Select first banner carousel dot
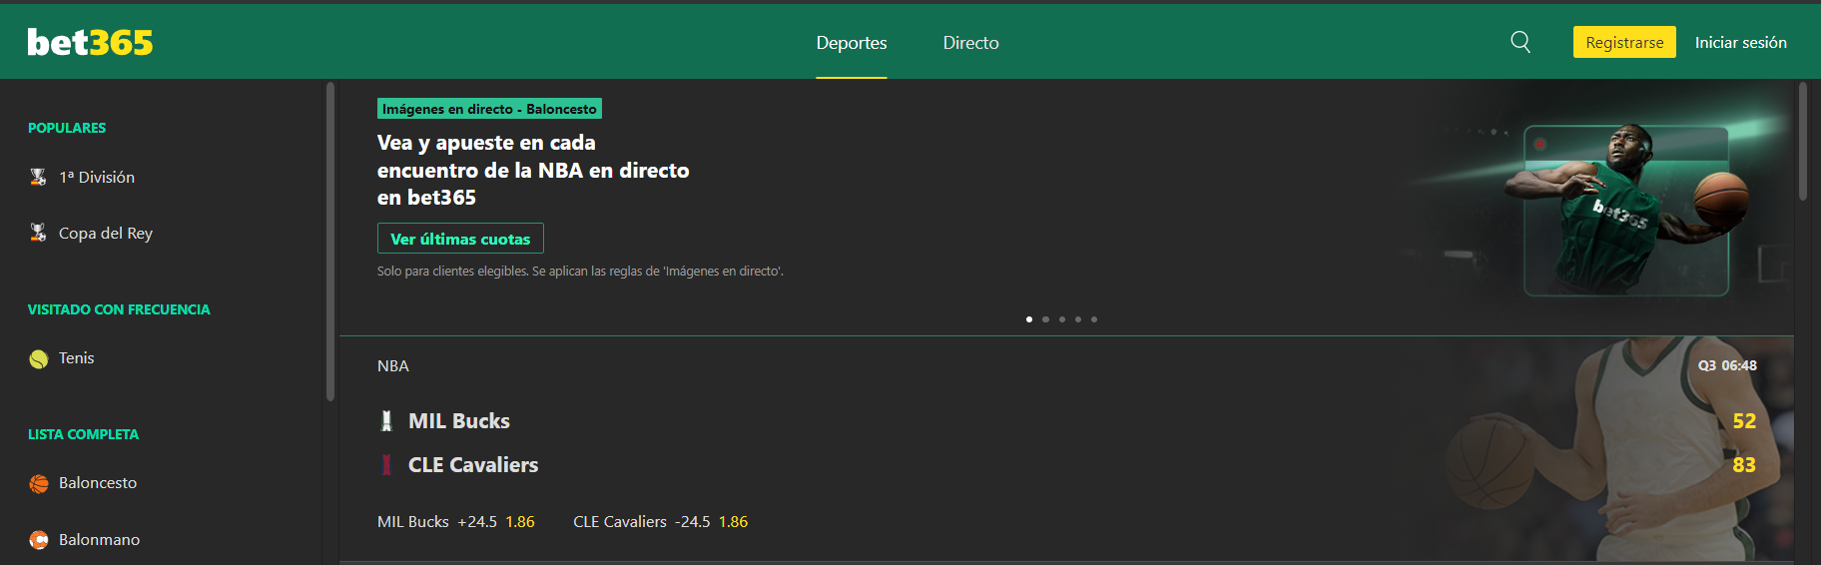This screenshot has width=1821, height=565. (1029, 319)
